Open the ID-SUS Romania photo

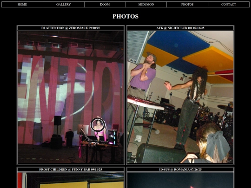pyautogui.click(x=180, y=180)
